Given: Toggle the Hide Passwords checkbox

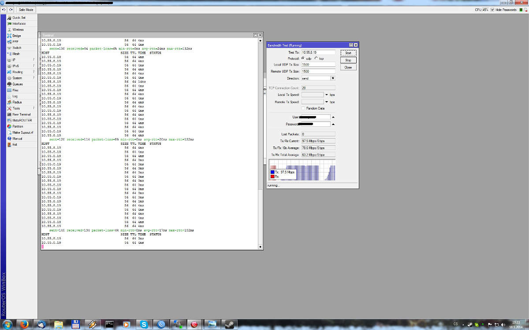Looking at the screenshot, I should [493, 10].
